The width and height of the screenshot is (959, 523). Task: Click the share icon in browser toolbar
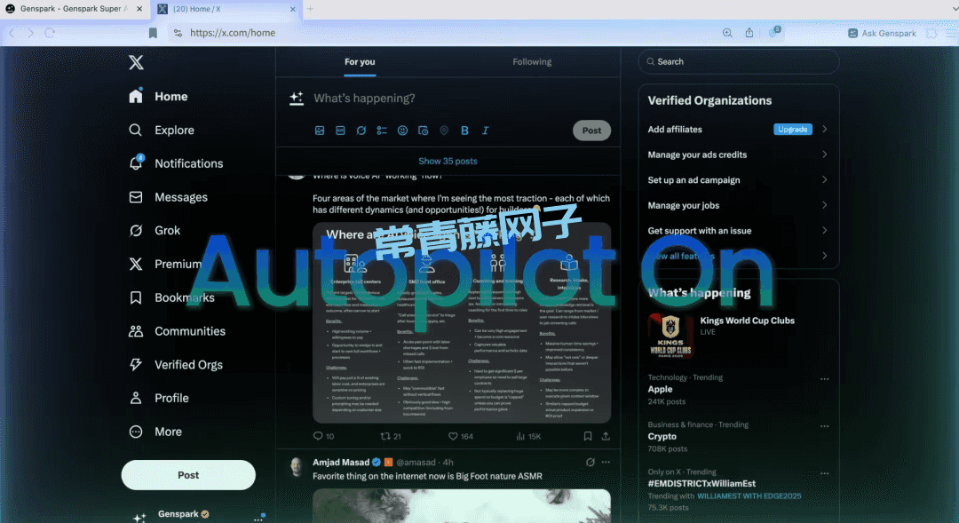tap(749, 33)
